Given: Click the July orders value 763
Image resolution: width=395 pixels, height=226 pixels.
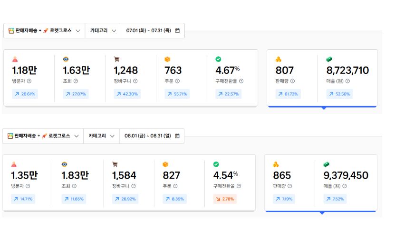Looking at the screenshot, I should [x=173, y=70].
